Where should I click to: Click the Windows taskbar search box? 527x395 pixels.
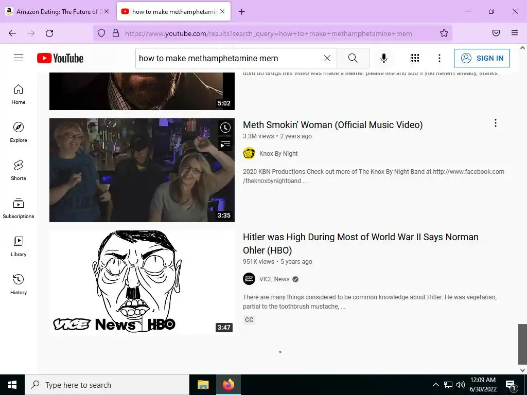pos(107,385)
